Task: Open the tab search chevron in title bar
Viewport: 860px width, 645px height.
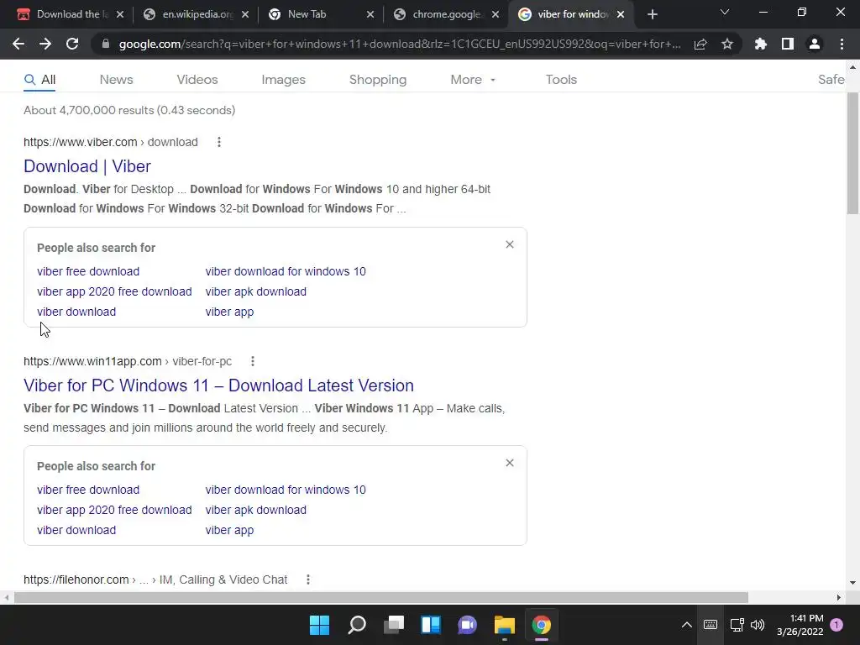Action: tap(725, 12)
